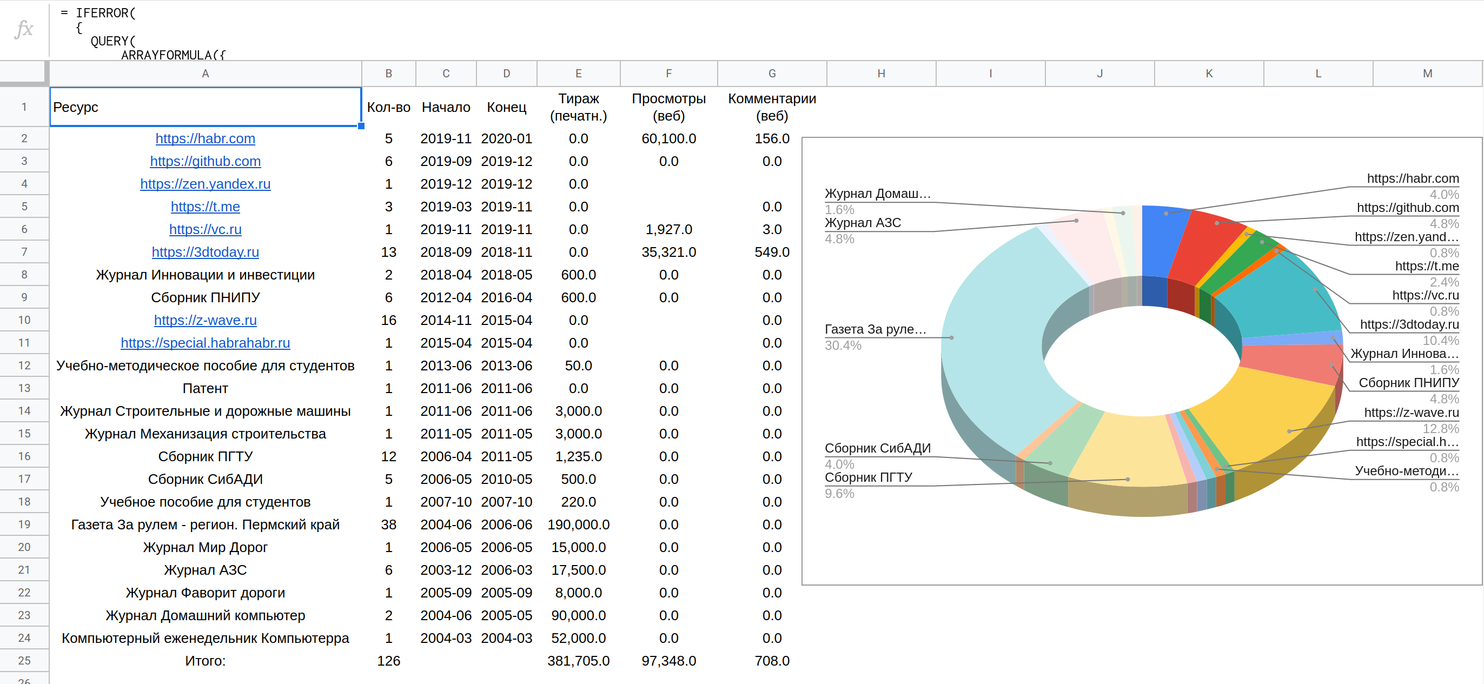Select column header A
This screenshot has height=684, width=1484.
pos(205,73)
